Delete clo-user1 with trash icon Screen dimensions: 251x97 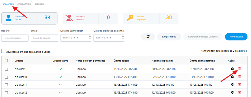coord(239,69)
